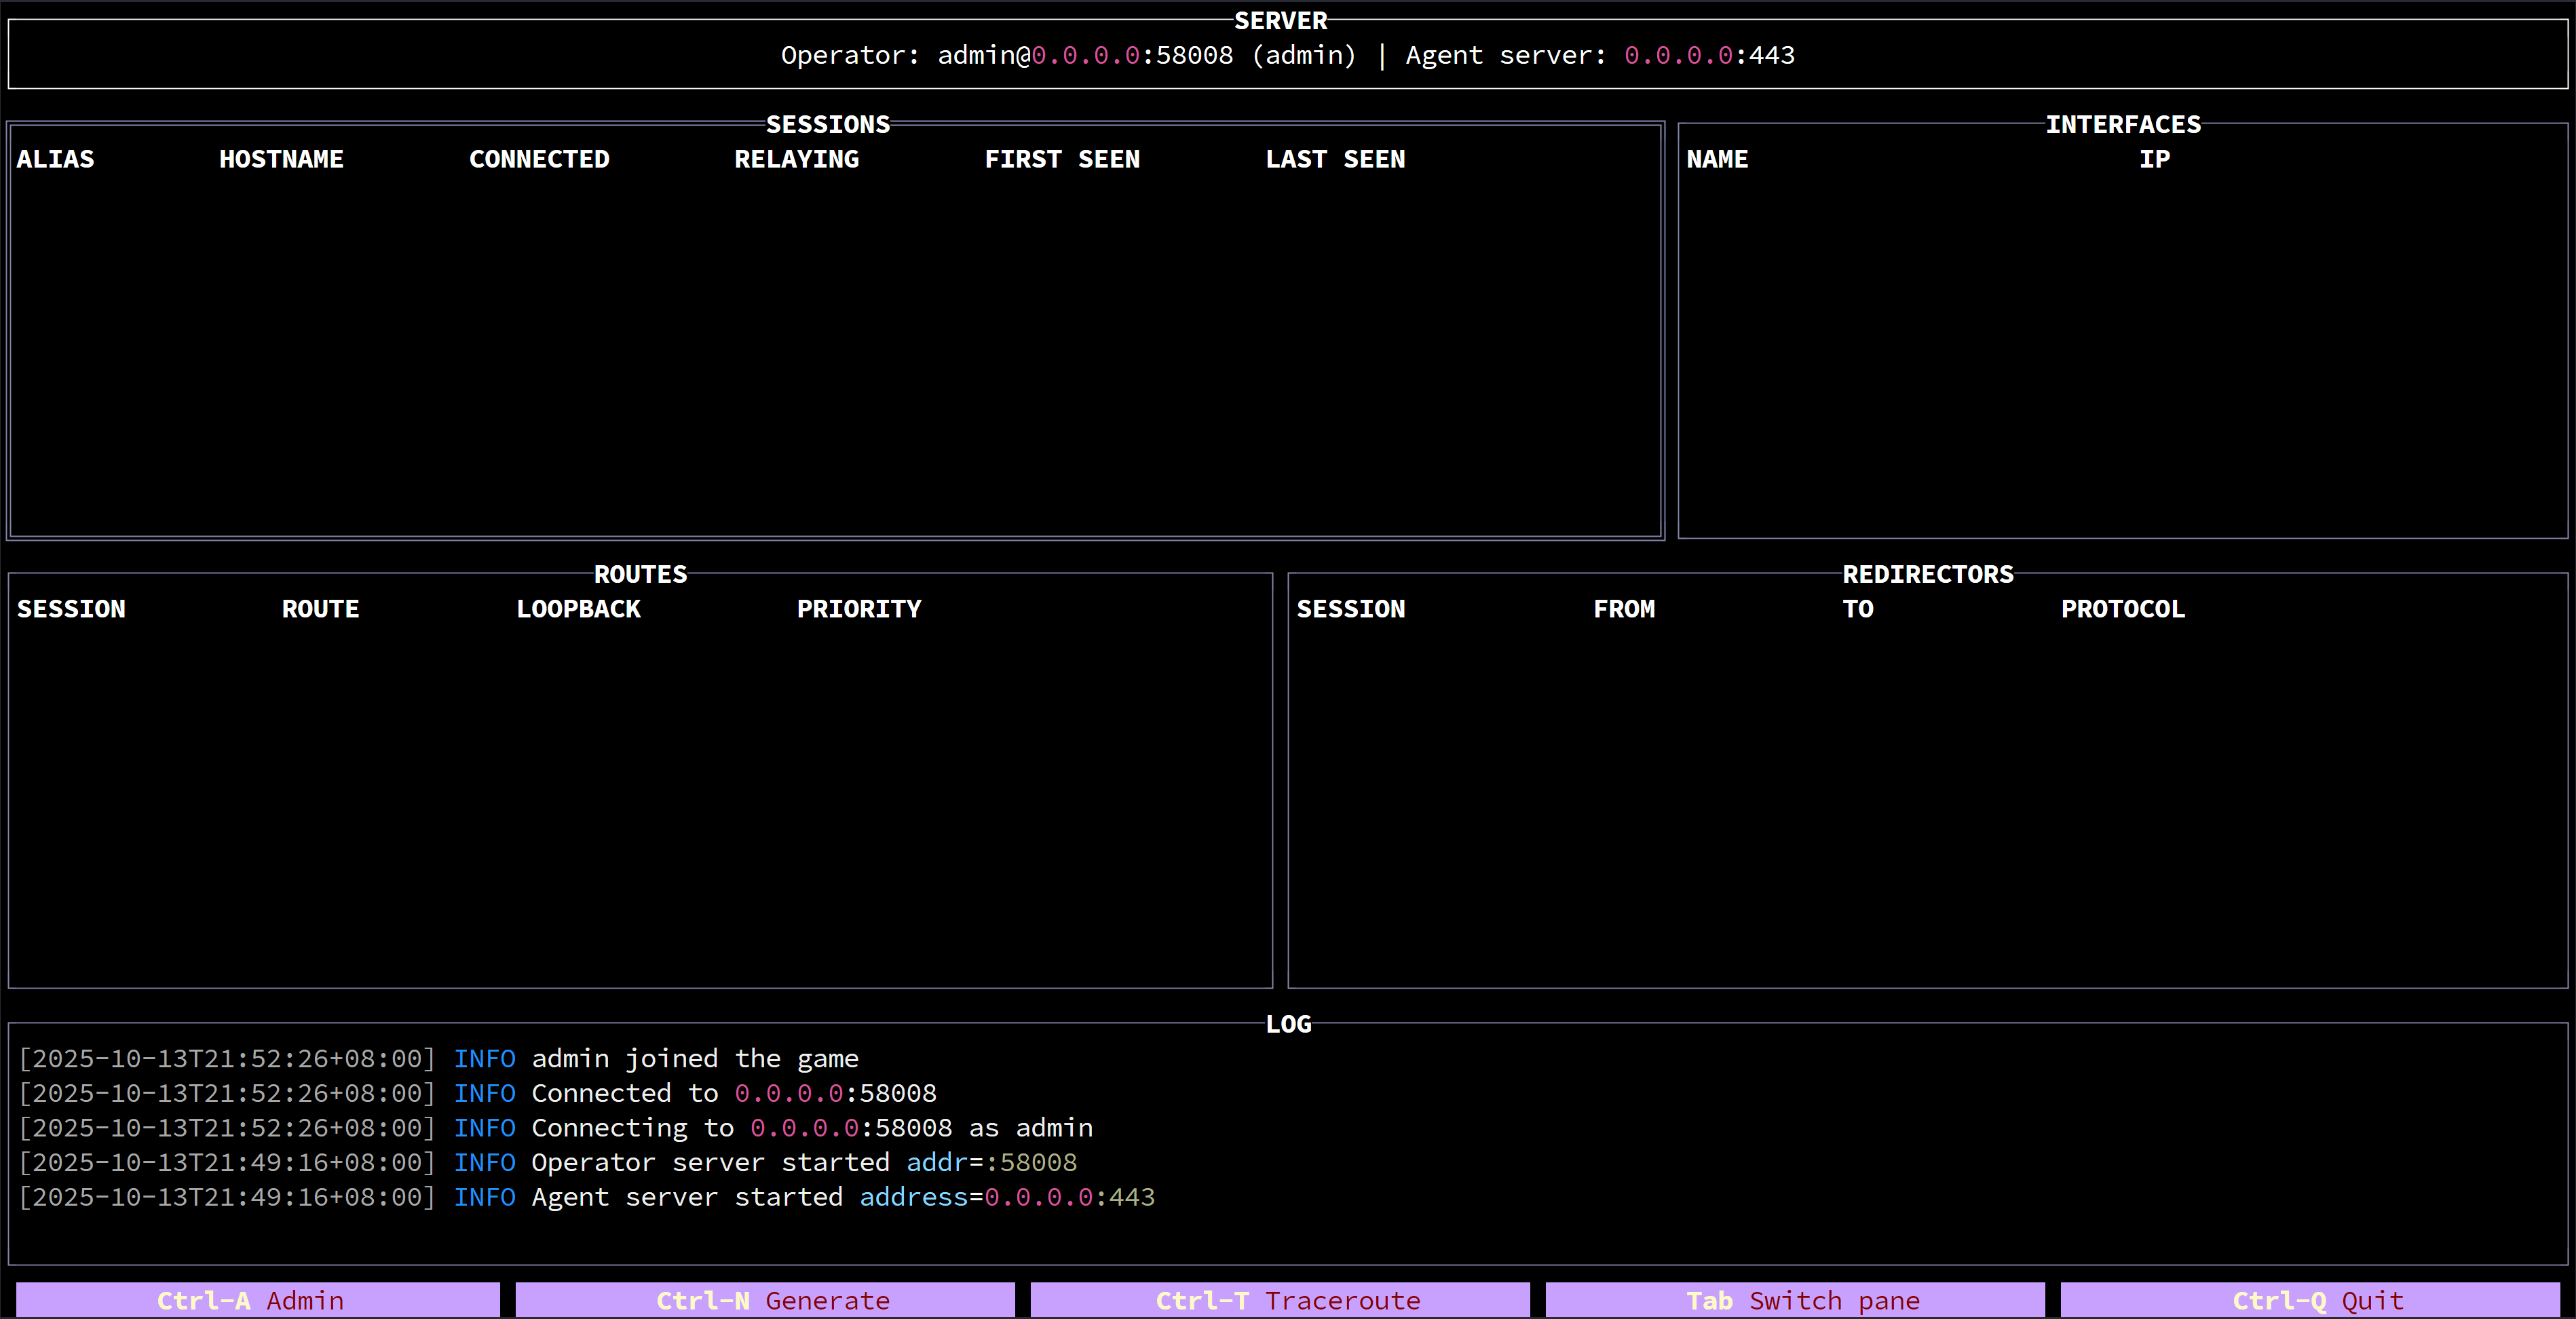Open the Ctrl-T Traceroute option

click(x=1280, y=1300)
